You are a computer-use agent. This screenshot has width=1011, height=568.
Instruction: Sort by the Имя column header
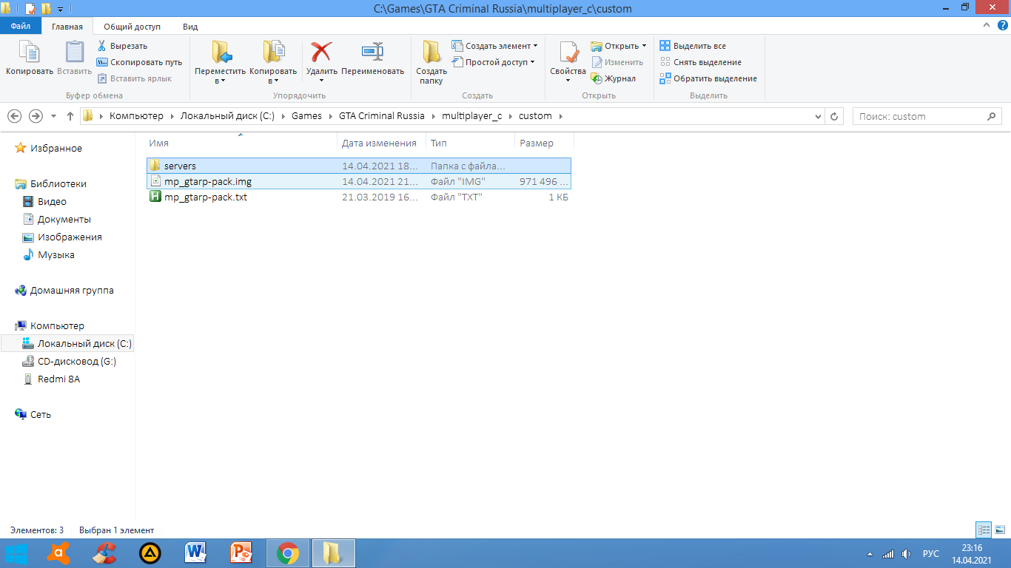[241, 143]
